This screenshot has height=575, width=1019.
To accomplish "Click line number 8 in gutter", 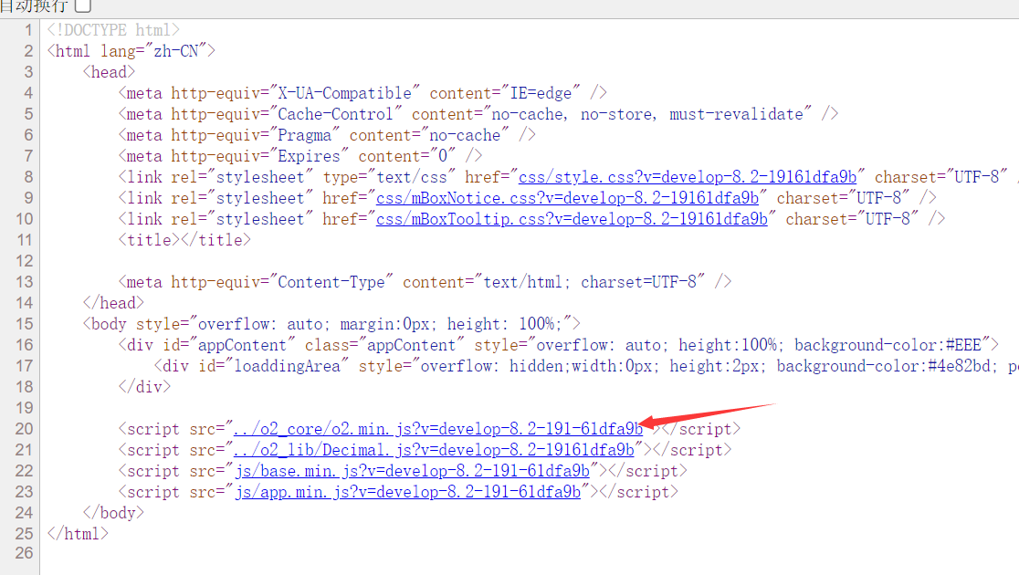I will 28,177.
